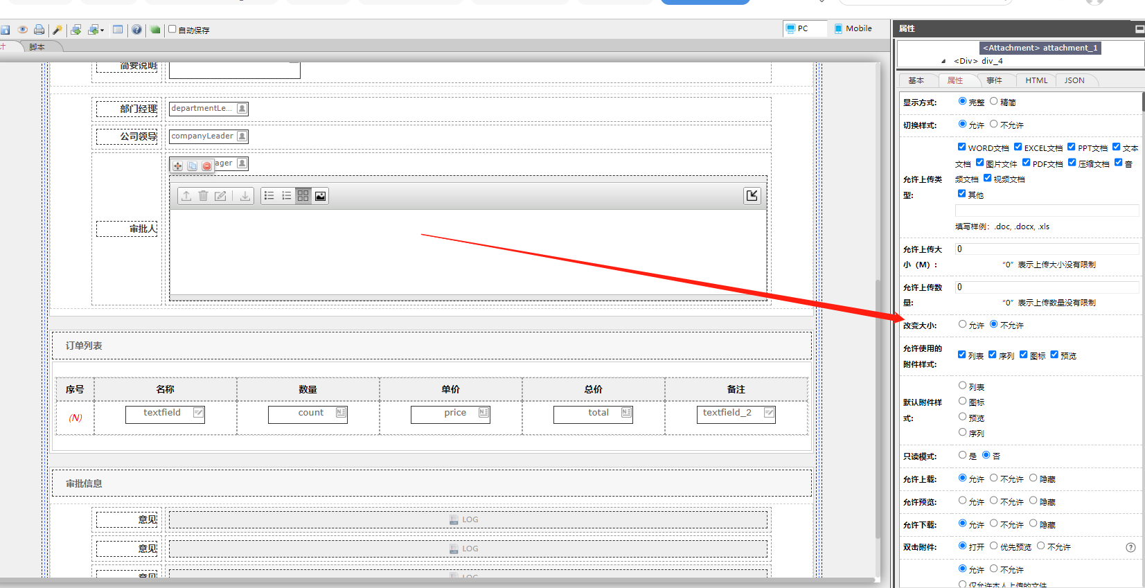This screenshot has width=1145, height=588.
Task: Switch to PC view mode
Action: pos(805,28)
